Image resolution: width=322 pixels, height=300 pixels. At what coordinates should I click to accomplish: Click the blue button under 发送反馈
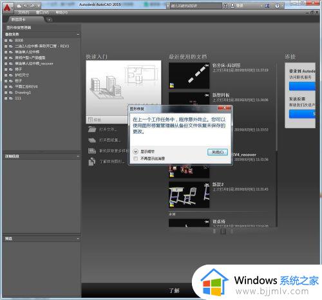[x=302, y=114]
